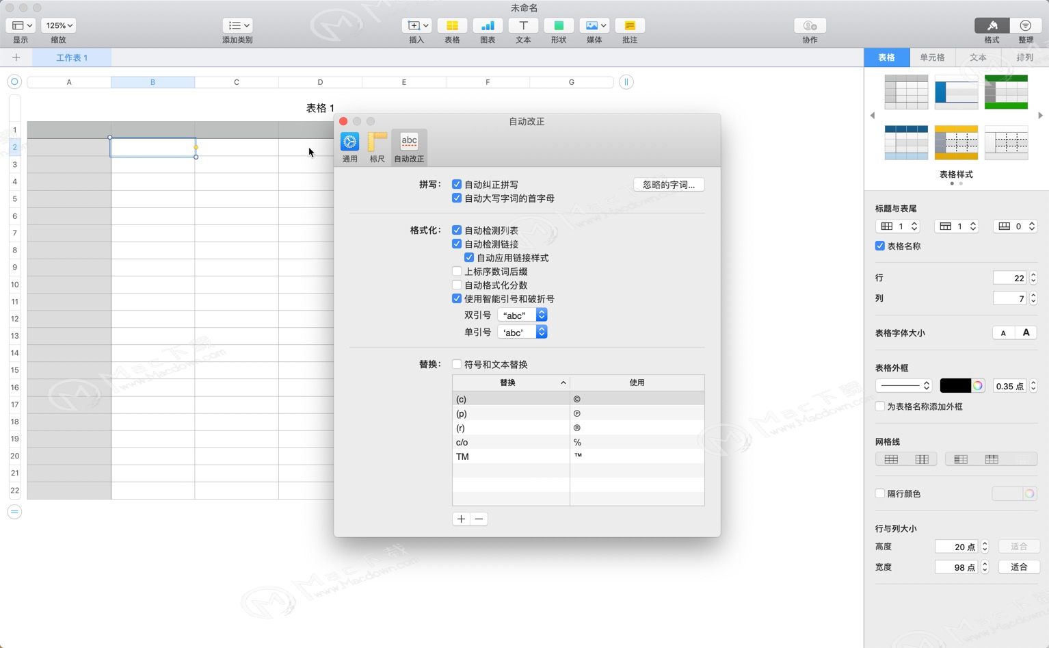Switch to 标尺 rulers preferences pane
The image size is (1049, 648).
[x=377, y=147]
